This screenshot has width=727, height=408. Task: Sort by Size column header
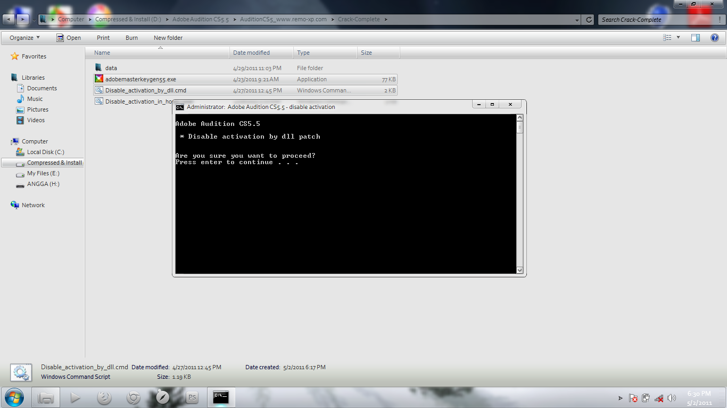click(x=378, y=53)
